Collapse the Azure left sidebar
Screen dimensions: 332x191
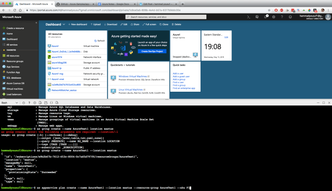pos(36,22)
